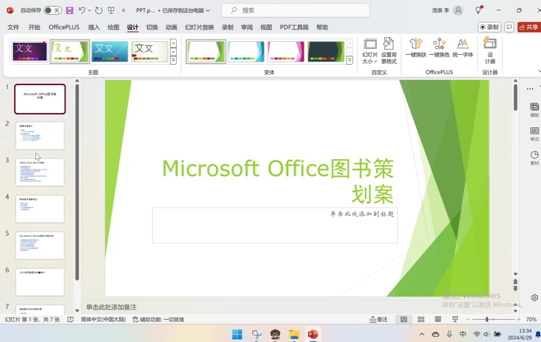Click the 搜索 search box
Viewport: 541px width, 342px height.
click(295, 10)
